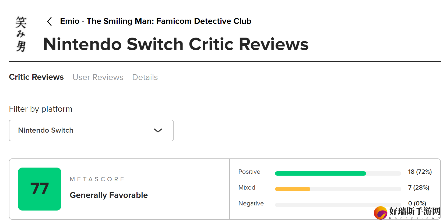Expand the platform dropdown chevron arrow
This screenshot has height=221, width=443.
[x=158, y=131]
